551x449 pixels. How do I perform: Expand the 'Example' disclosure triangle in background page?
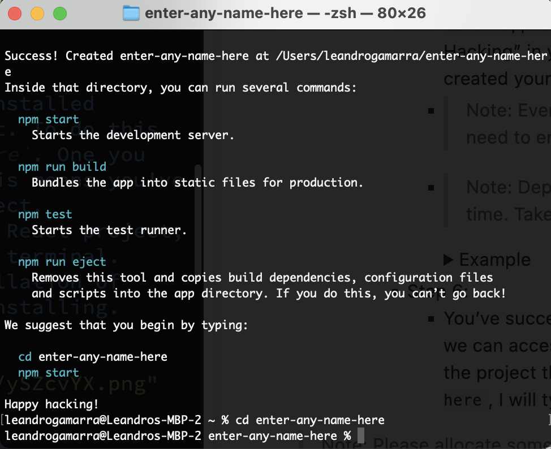(448, 260)
